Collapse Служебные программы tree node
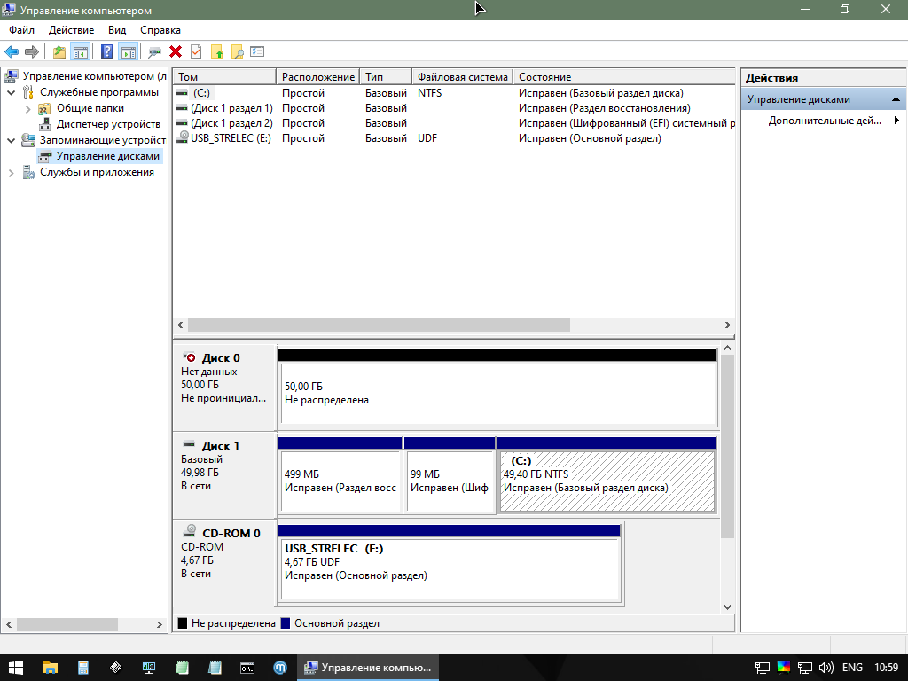Viewport: 908px width, 681px height. pos(11,92)
